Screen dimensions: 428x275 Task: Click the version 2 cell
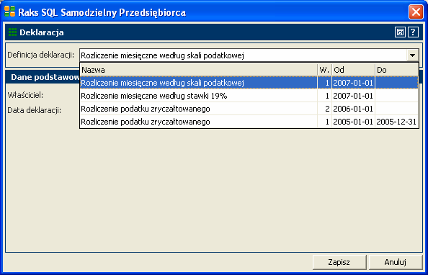[x=325, y=109]
